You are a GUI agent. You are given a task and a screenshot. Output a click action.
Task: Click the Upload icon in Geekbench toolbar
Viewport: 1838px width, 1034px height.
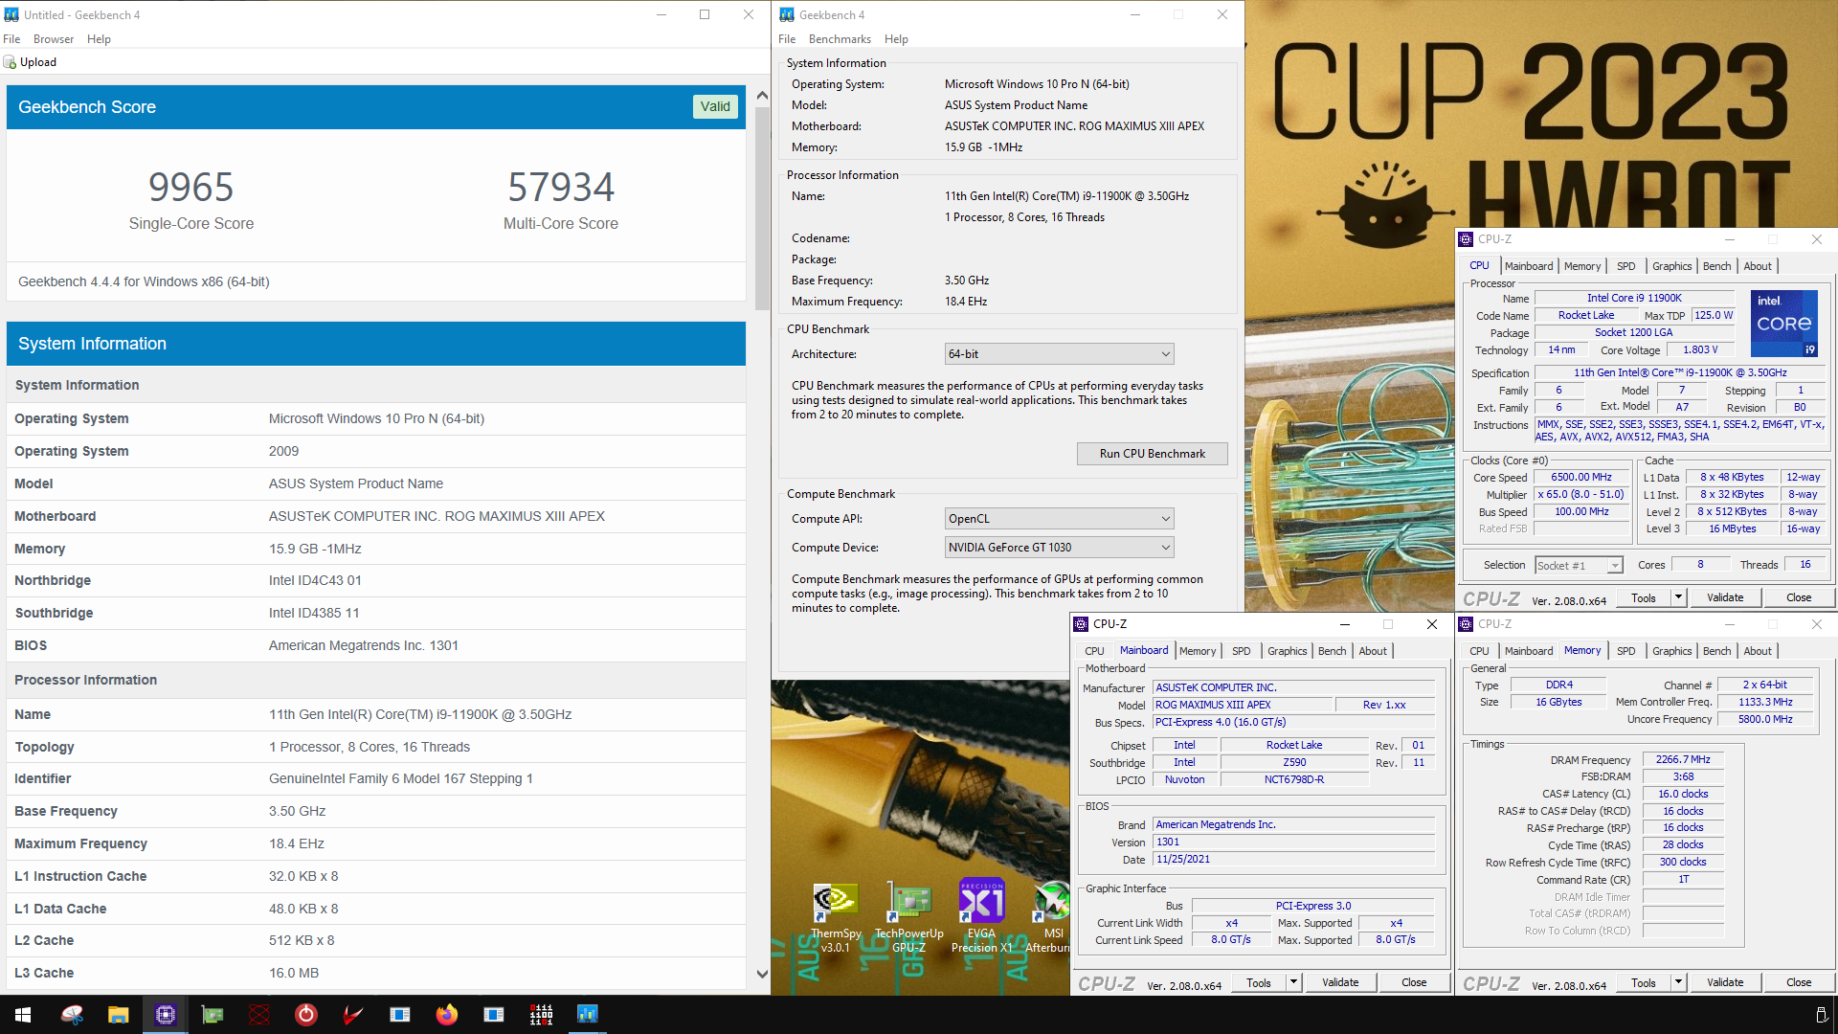tap(11, 62)
